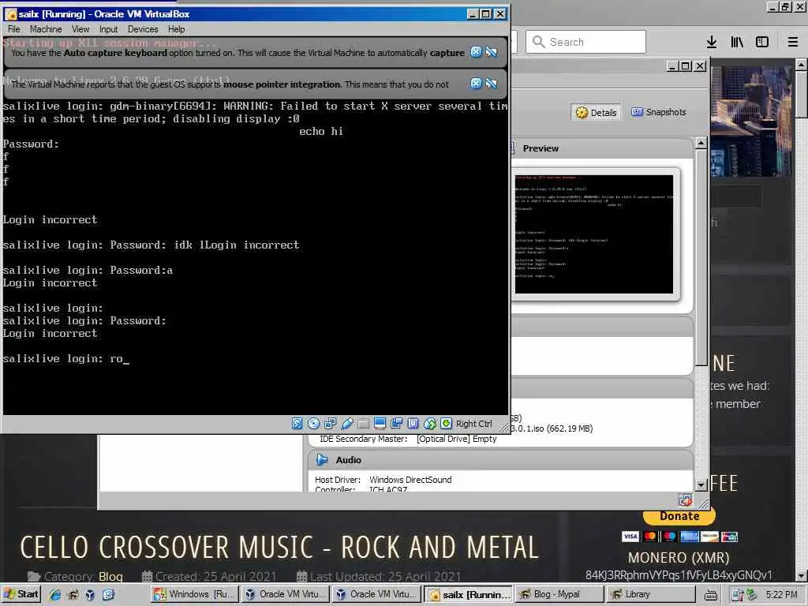Suppress future Auto capture keyboard messages icon
The width and height of the screenshot is (808, 606).
(x=492, y=52)
